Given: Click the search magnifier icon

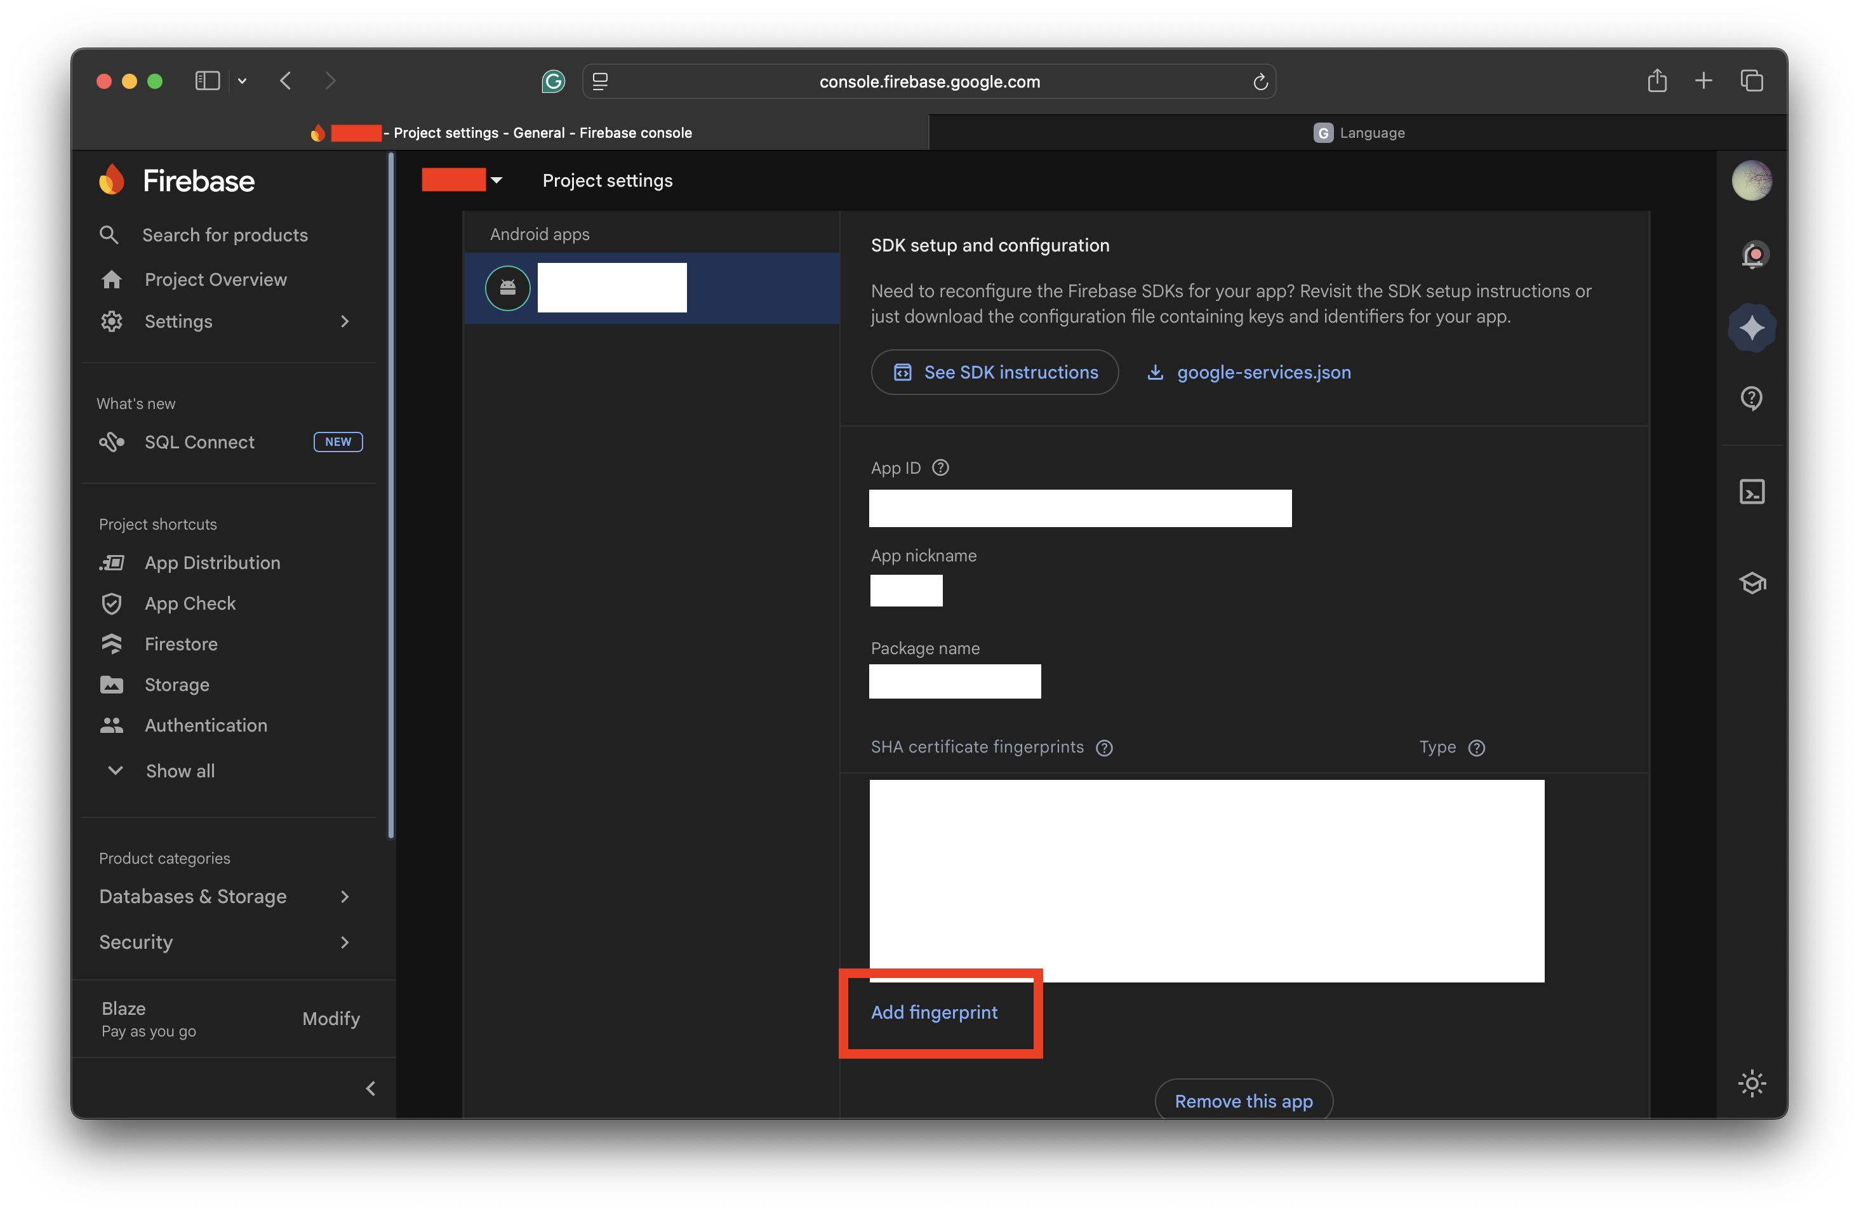Looking at the screenshot, I should [109, 235].
